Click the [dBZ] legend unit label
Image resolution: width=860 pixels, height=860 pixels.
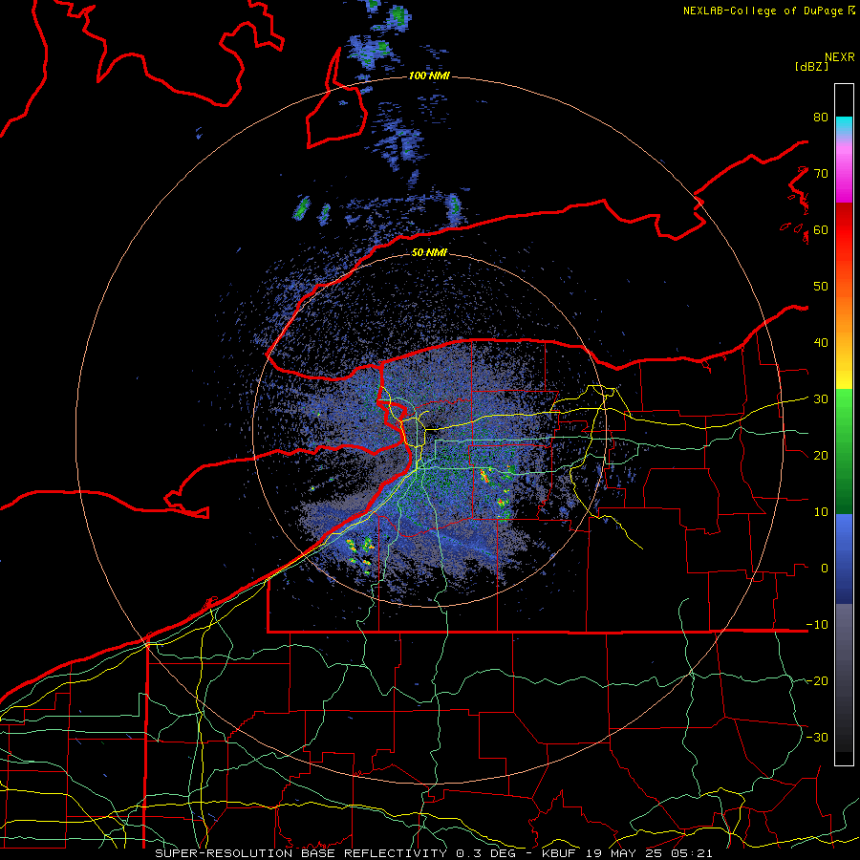(x=811, y=66)
